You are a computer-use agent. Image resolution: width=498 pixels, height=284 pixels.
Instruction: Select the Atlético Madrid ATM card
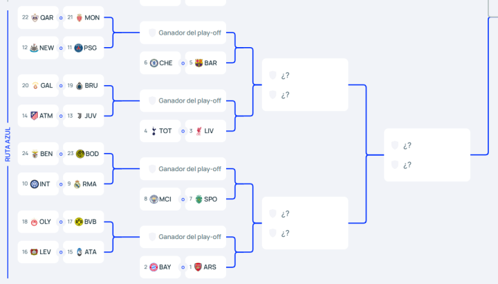point(38,116)
